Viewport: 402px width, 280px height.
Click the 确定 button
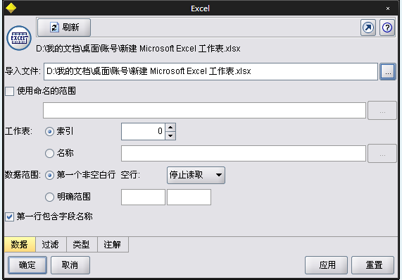(27, 265)
